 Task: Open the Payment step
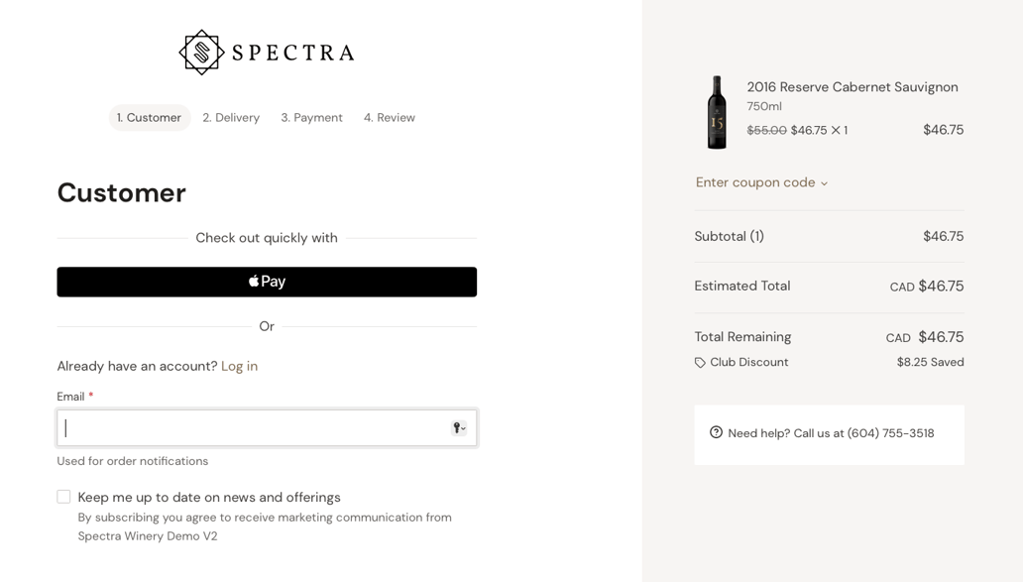pyautogui.click(x=311, y=117)
